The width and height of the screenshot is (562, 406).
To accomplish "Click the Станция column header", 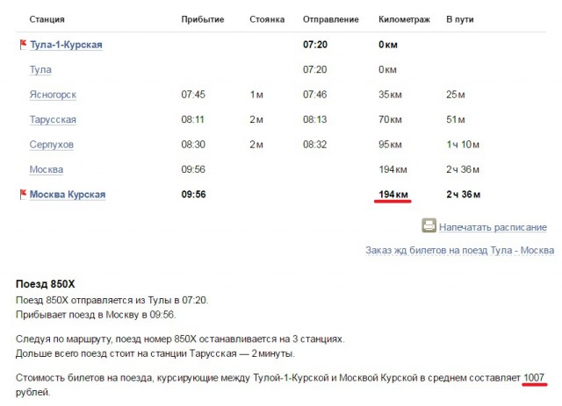I will (x=47, y=19).
